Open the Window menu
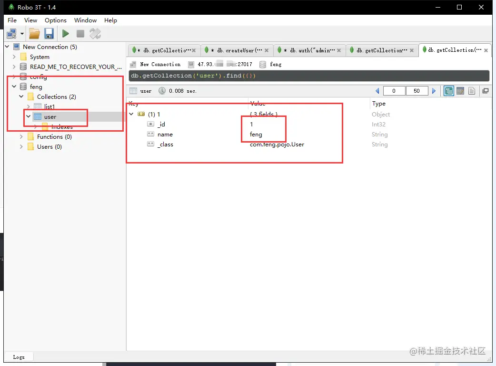The height and width of the screenshot is (366, 496). [85, 20]
